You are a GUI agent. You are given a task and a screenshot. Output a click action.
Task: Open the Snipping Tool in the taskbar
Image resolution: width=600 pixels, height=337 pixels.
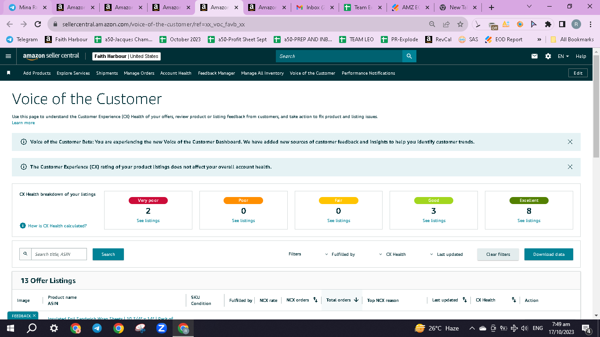[x=140, y=328]
